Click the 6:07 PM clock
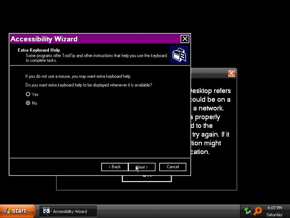 [275, 208]
